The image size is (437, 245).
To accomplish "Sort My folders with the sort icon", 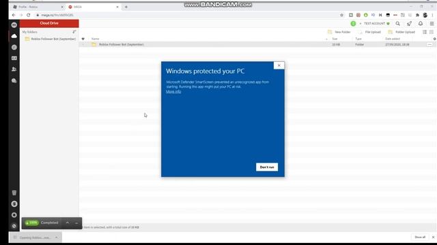I will (74, 32).
